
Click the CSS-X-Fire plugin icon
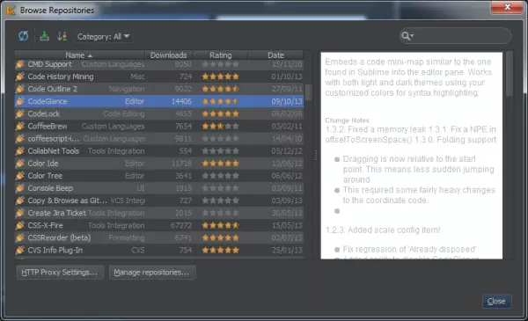click(x=20, y=225)
